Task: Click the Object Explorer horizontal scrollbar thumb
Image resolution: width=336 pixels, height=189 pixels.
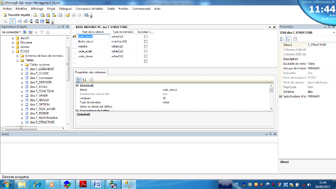Action: pyautogui.click(x=21, y=129)
